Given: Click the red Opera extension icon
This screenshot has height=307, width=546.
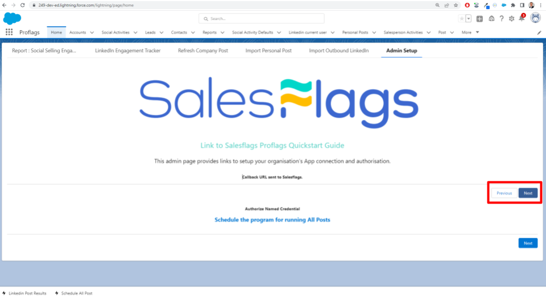Looking at the screenshot, I should [468, 5].
